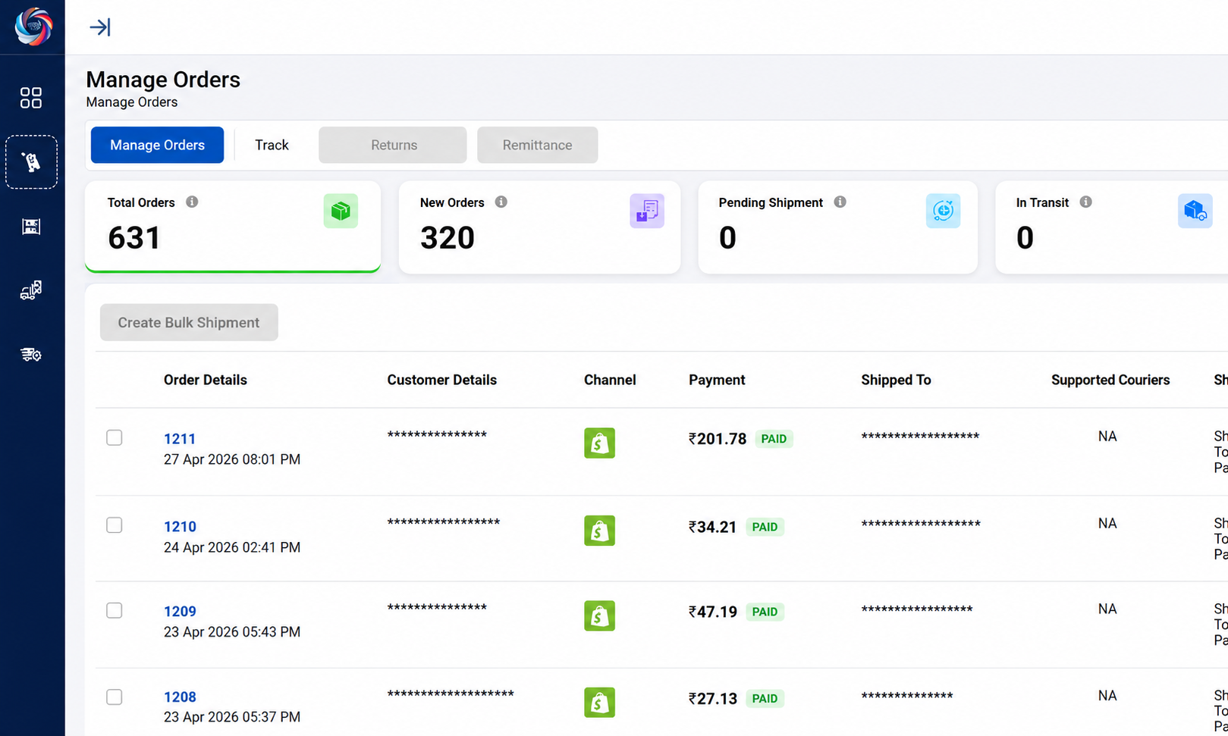Click the ₹201.78 payment amount
Image resolution: width=1228 pixels, height=736 pixels.
(x=718, y=439)
